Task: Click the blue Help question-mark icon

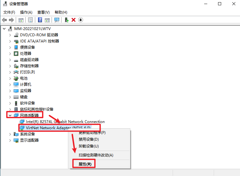Action: [x=40, y=20]
